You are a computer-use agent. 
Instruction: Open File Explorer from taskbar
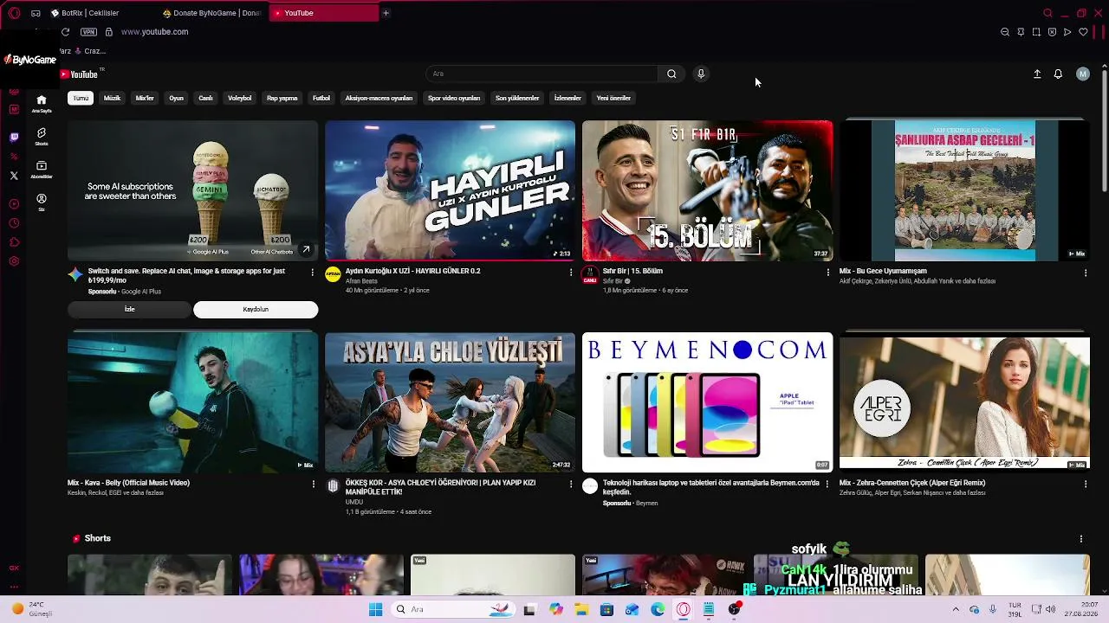[581, 609]
